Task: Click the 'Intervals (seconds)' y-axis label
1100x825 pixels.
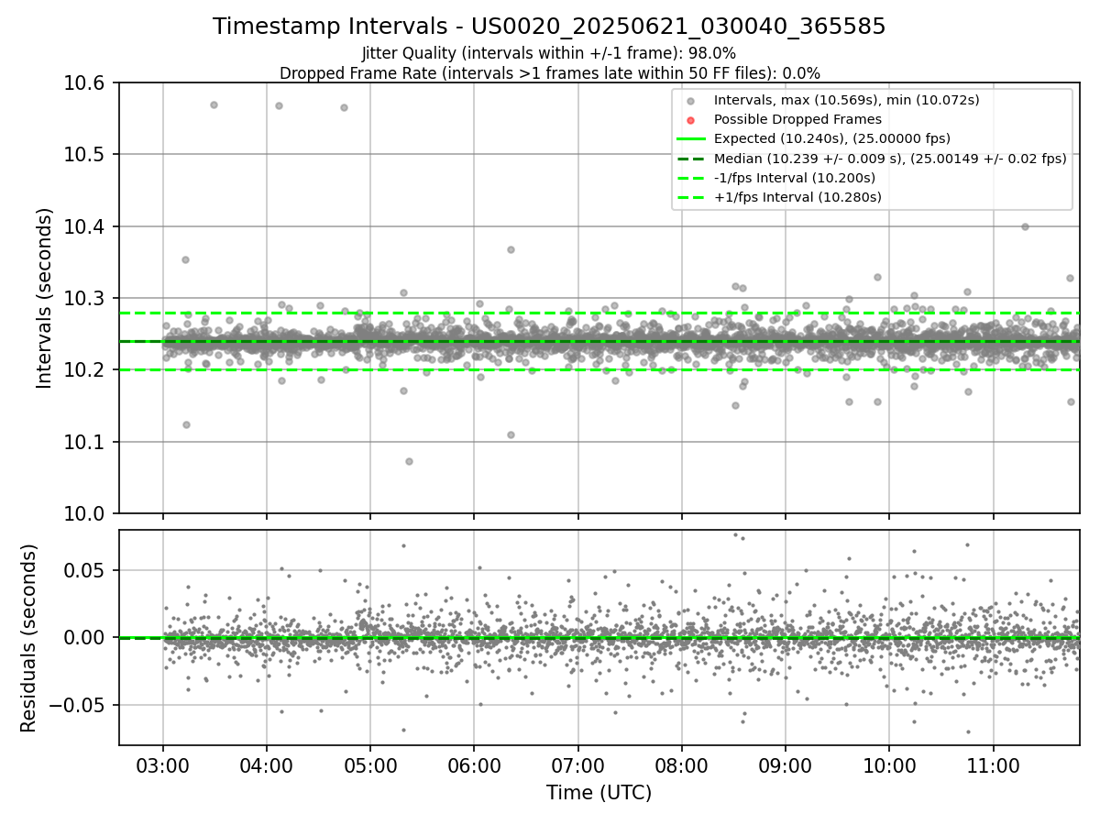Action: pyautogui.click(x=45, y=298)
